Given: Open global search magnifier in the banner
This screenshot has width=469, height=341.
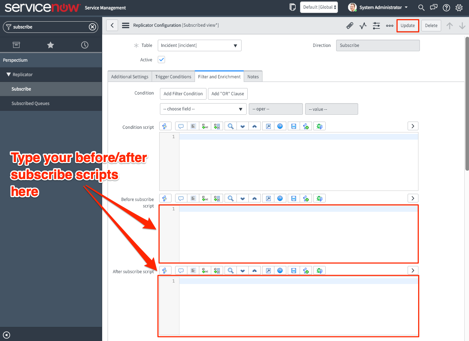Looking at the screenshot, I should click(x=421, y=7).
